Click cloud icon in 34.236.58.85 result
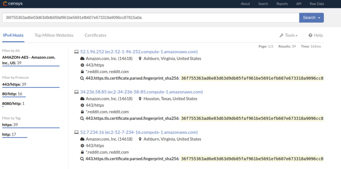341x169 pixels. point(82,98)
